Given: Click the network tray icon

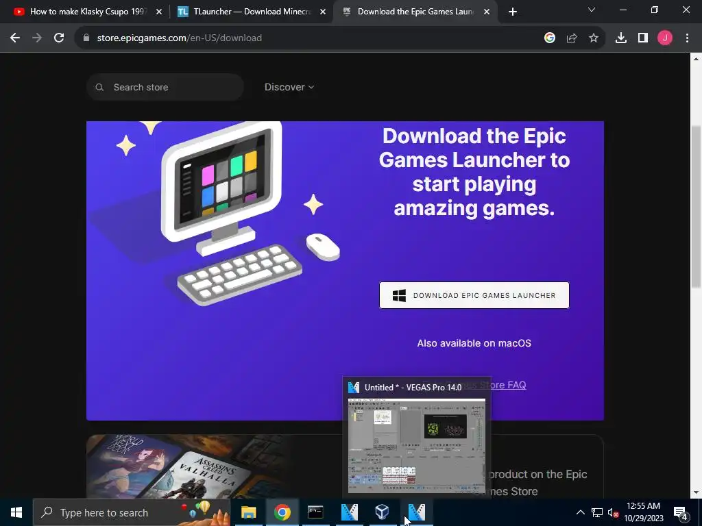Looking at the screenshot, I should (x=597, y=512).
